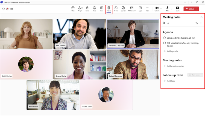Image resolution: width=205 pixels, height=116 pixels.
Task: Add Apps to the meeting
Action: 140,9
